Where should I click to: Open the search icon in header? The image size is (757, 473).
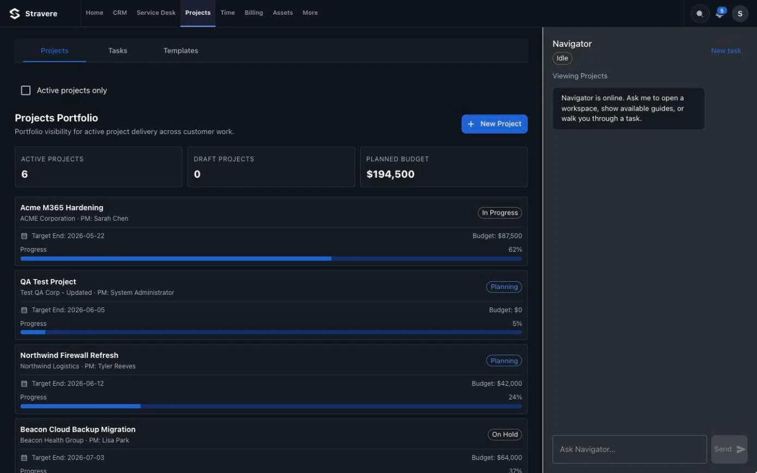pyautogui.click(x=700, y=14)
